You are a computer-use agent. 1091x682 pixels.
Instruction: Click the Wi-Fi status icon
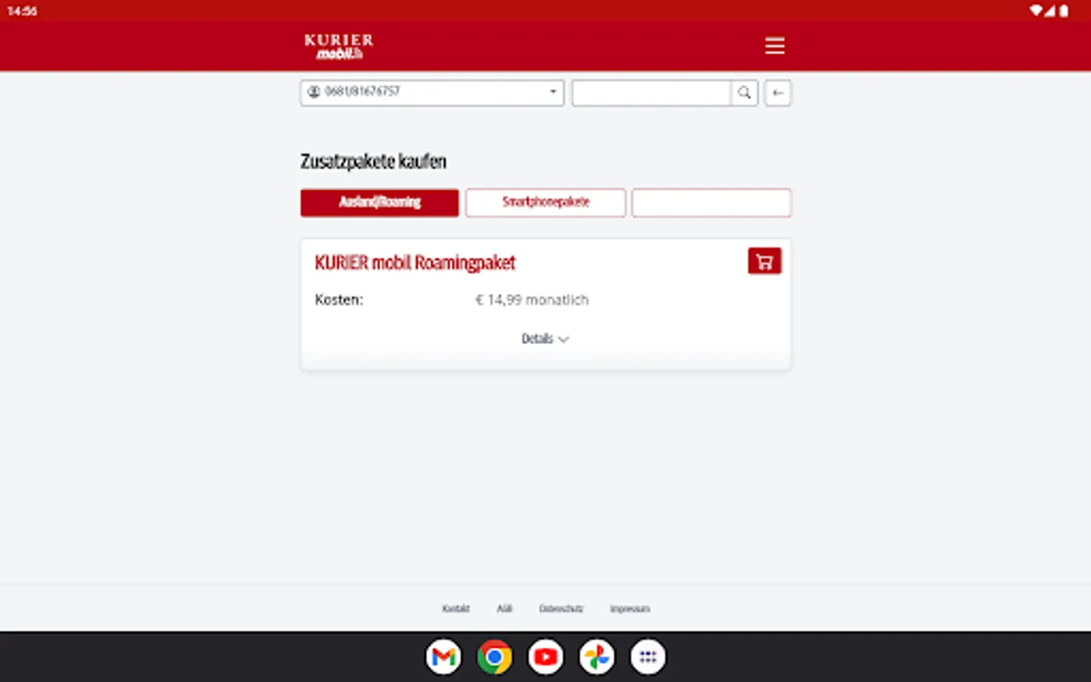click(1036, 11)
